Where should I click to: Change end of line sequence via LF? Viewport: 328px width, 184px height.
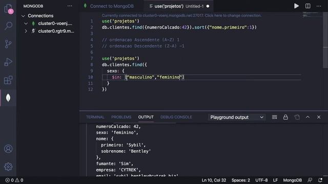click(275, 180)
